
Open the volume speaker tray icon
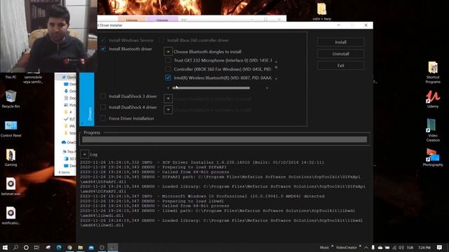pos(401,247)
